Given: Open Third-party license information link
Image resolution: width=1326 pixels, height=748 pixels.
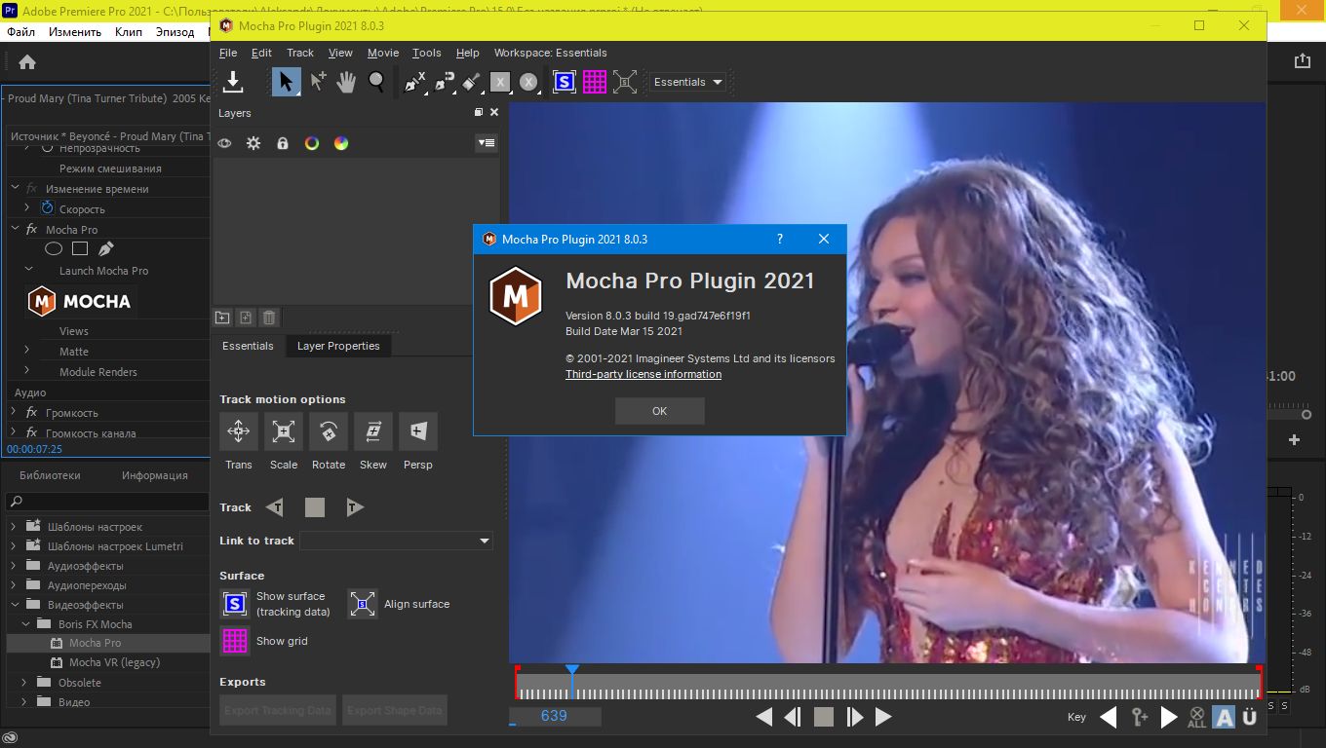Looking at the screenshot, I should [x=643, y=374].
